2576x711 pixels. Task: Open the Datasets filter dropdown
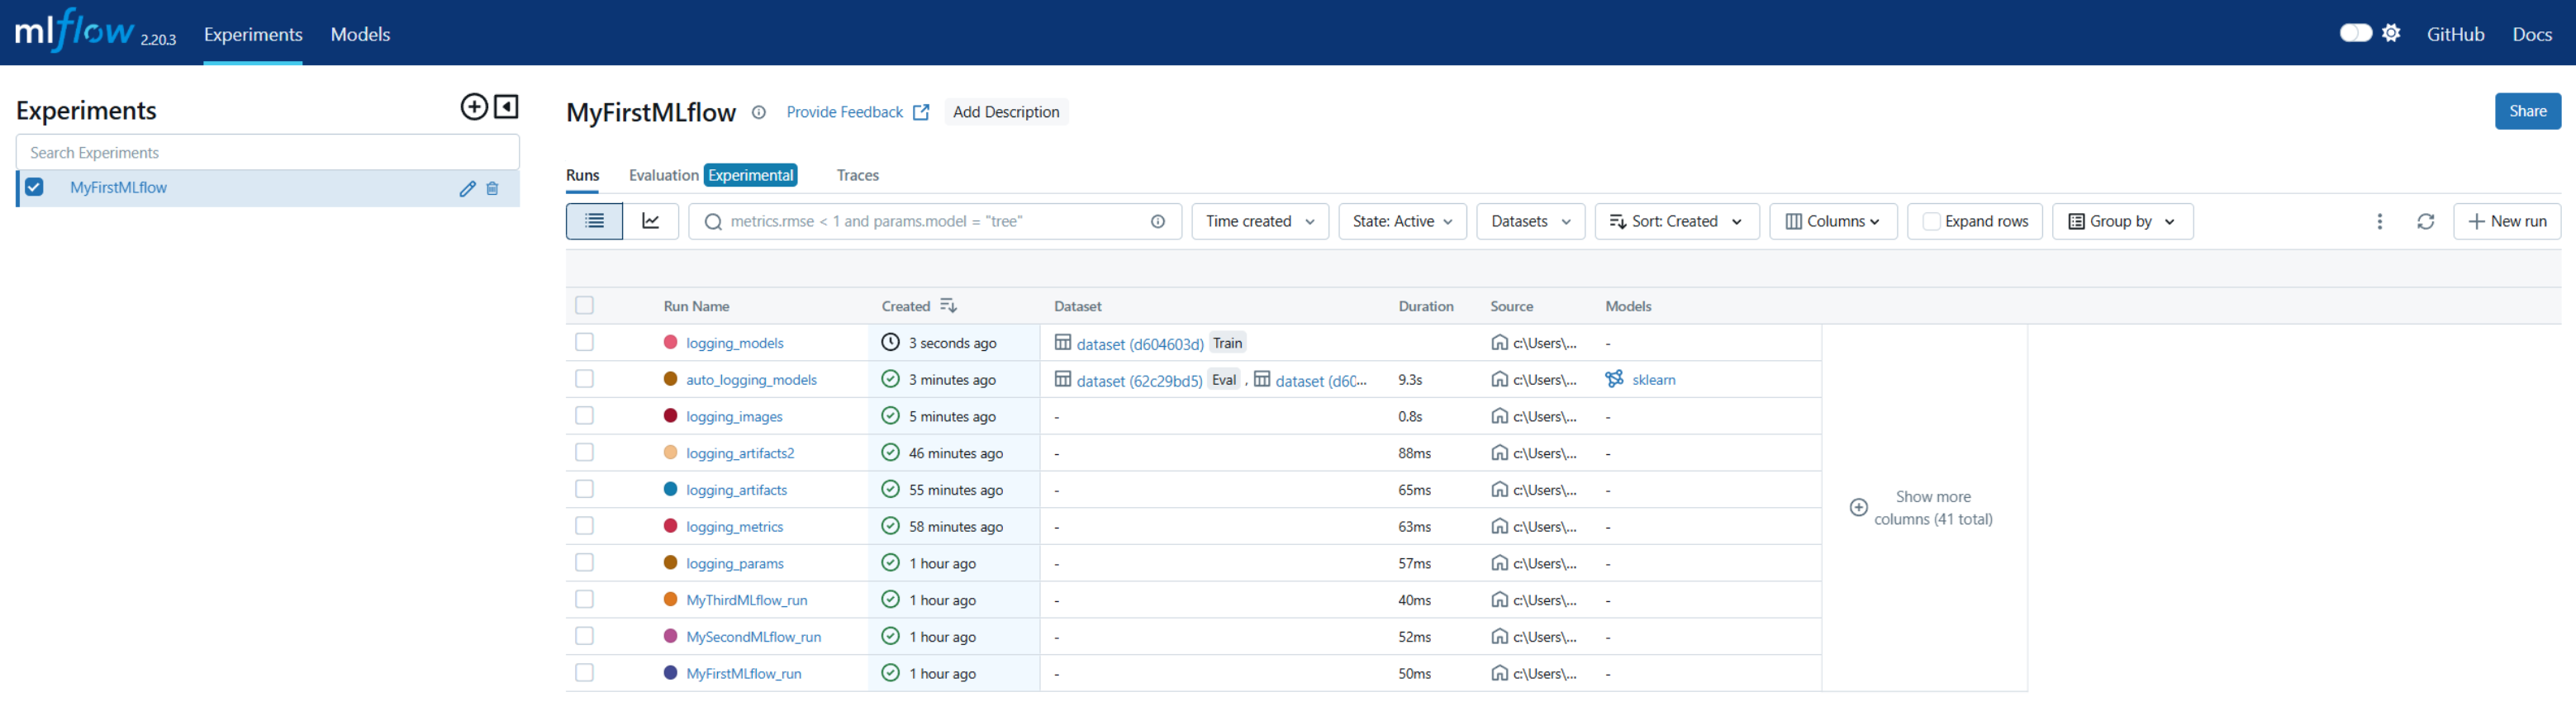1530,221
